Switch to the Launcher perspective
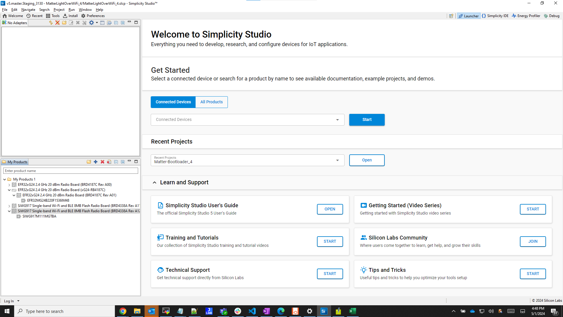This screenshot has height=317, width=563. tap(469, 16)
